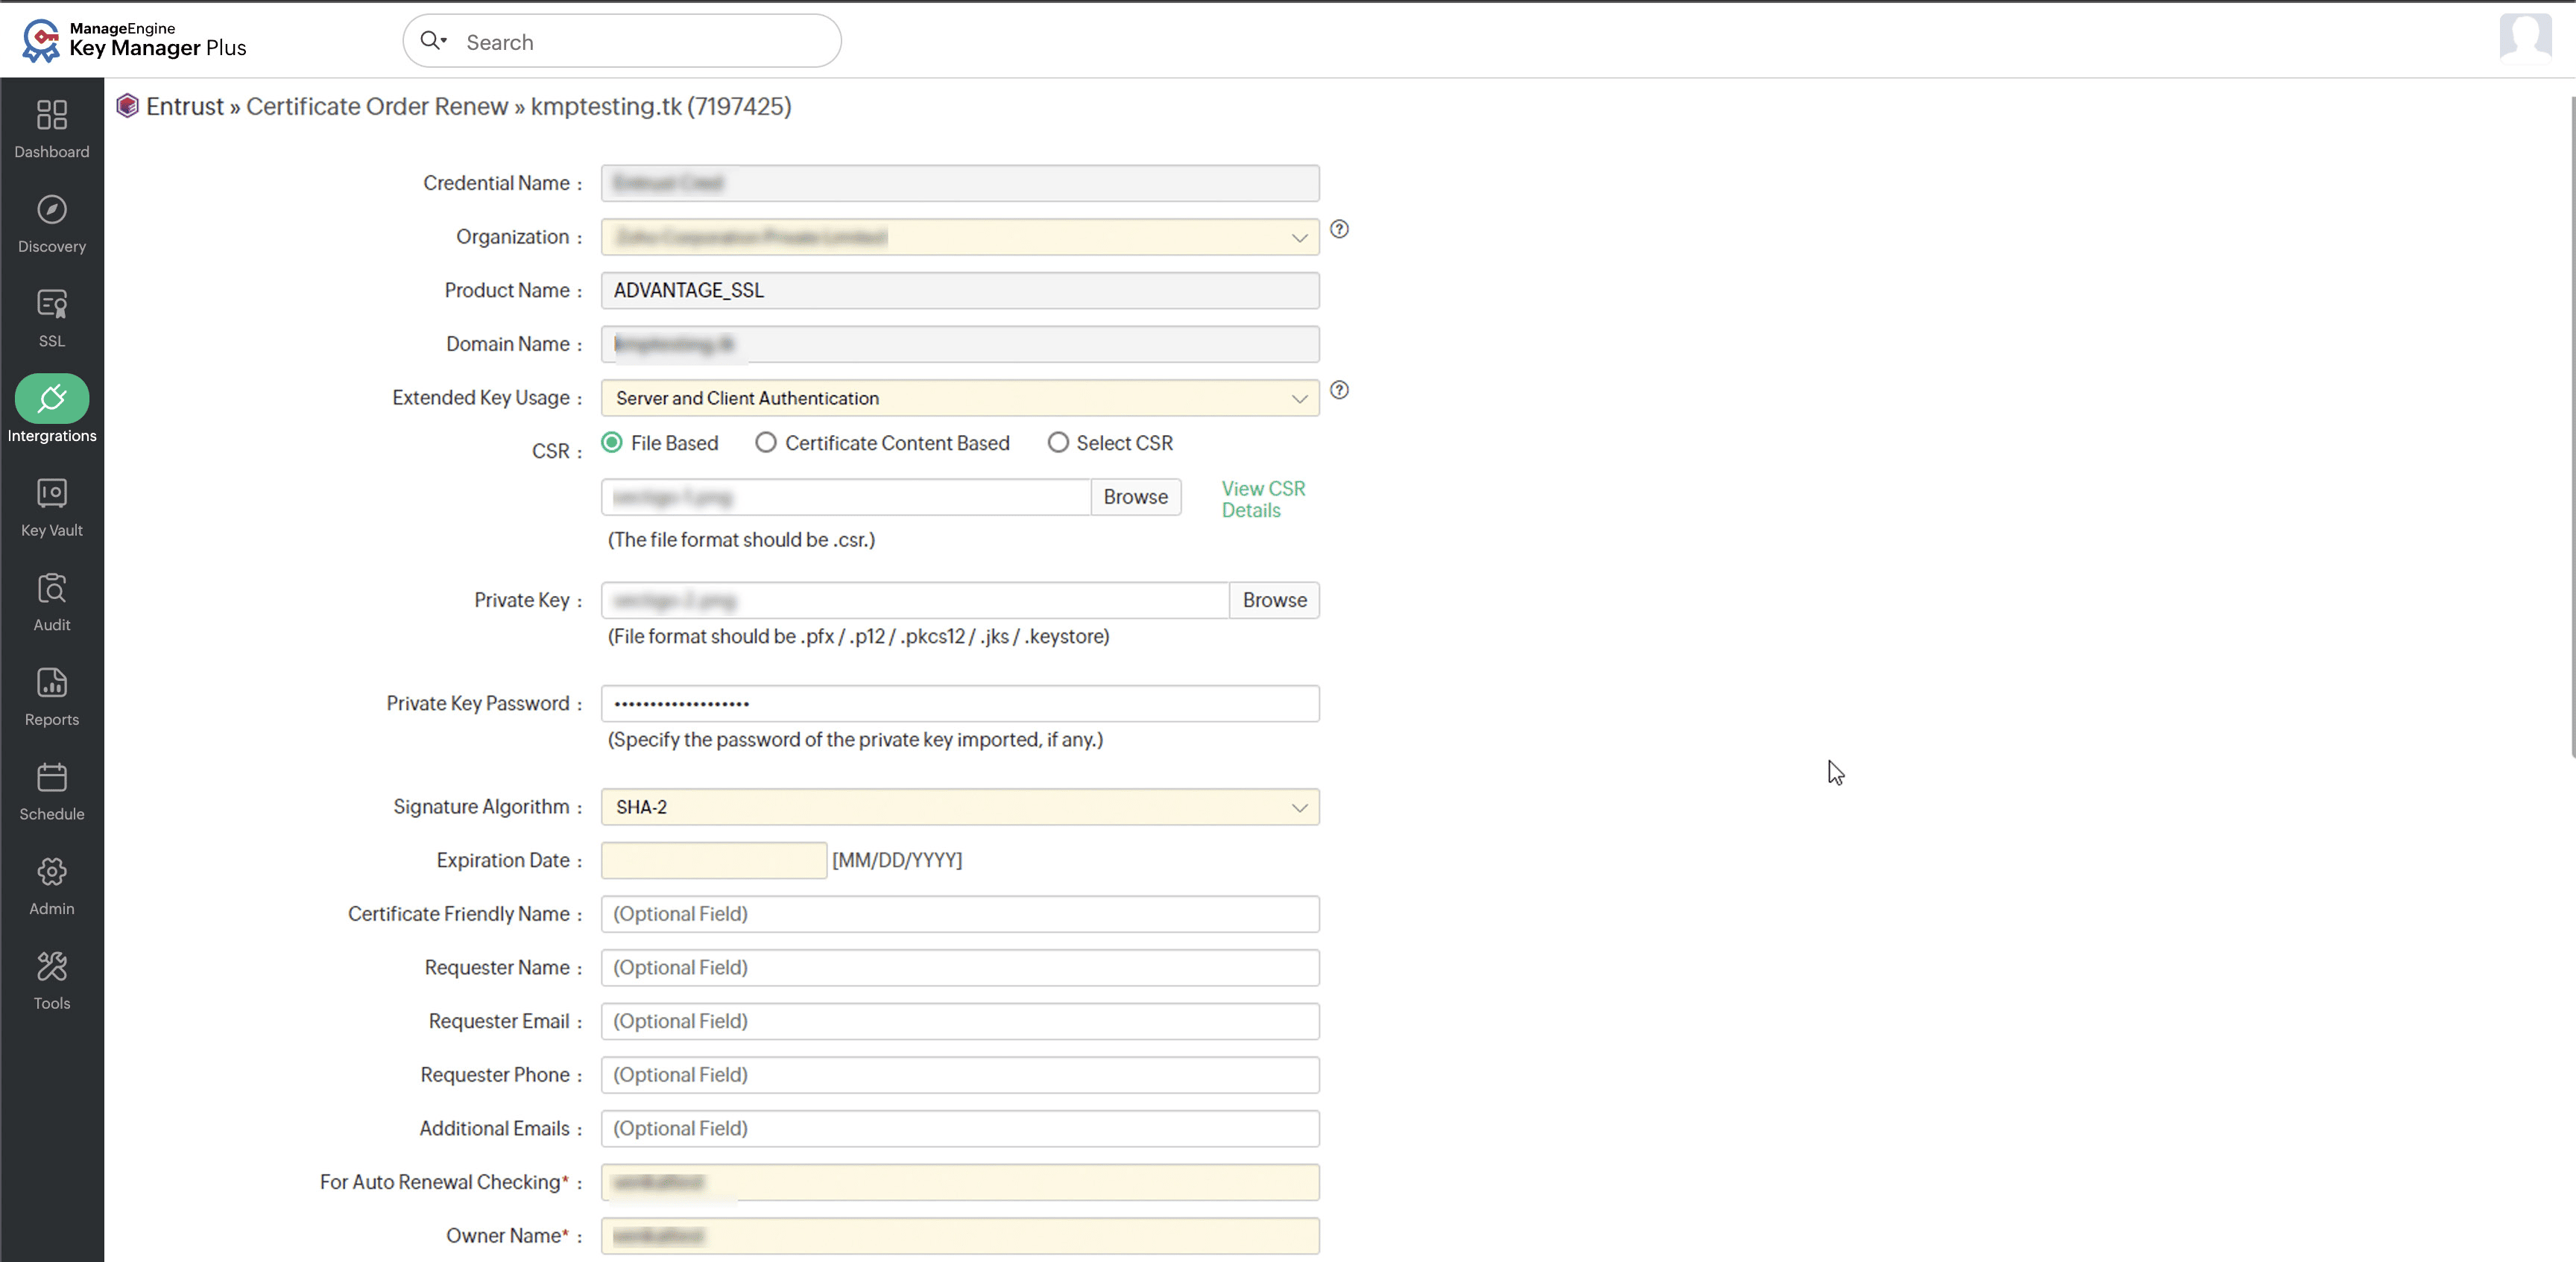Viewport: 2576px width, 1262px height.
Task: Click the '[MM/DD/YYYY]' format hint
Action: (897, 860)
